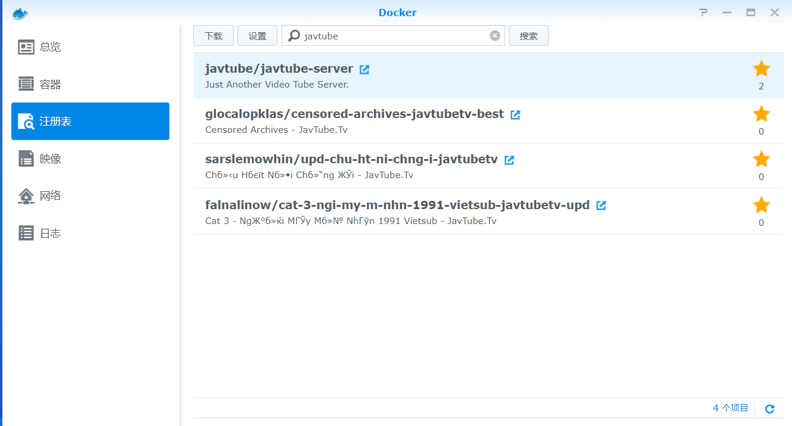
Task: Minimize the Docker window
Action: pos(727,13)
